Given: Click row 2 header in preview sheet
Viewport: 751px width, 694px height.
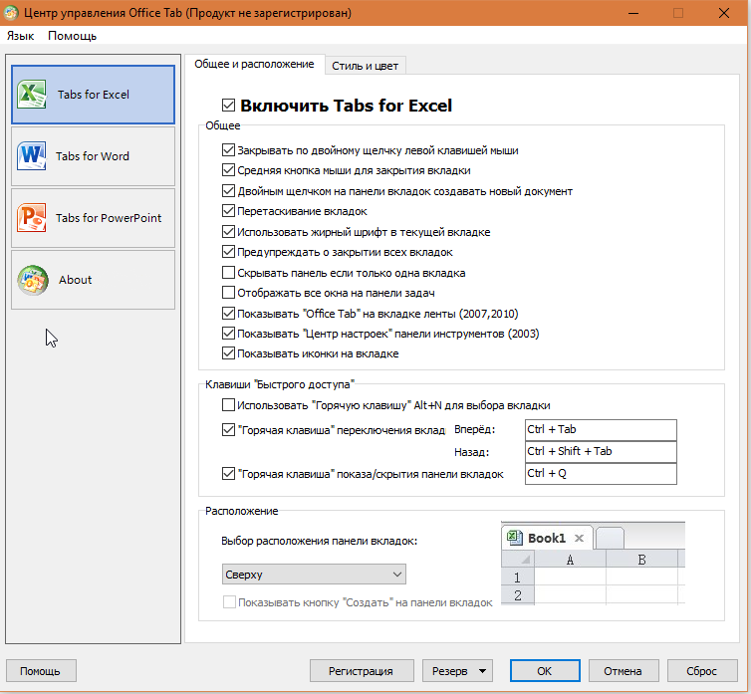Looking at the screenshot, I should [517, 595].
